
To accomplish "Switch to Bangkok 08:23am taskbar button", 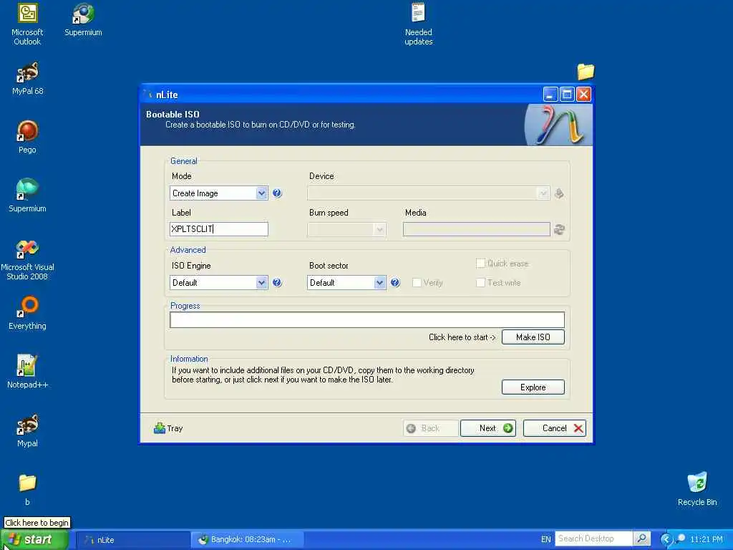I will pyautogui.click(x=248, y=540).
